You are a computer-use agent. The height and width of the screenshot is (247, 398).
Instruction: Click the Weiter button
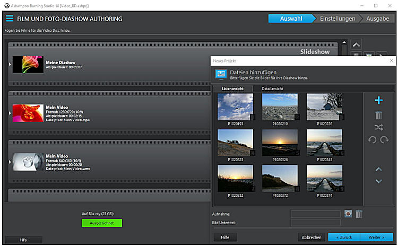376,237
